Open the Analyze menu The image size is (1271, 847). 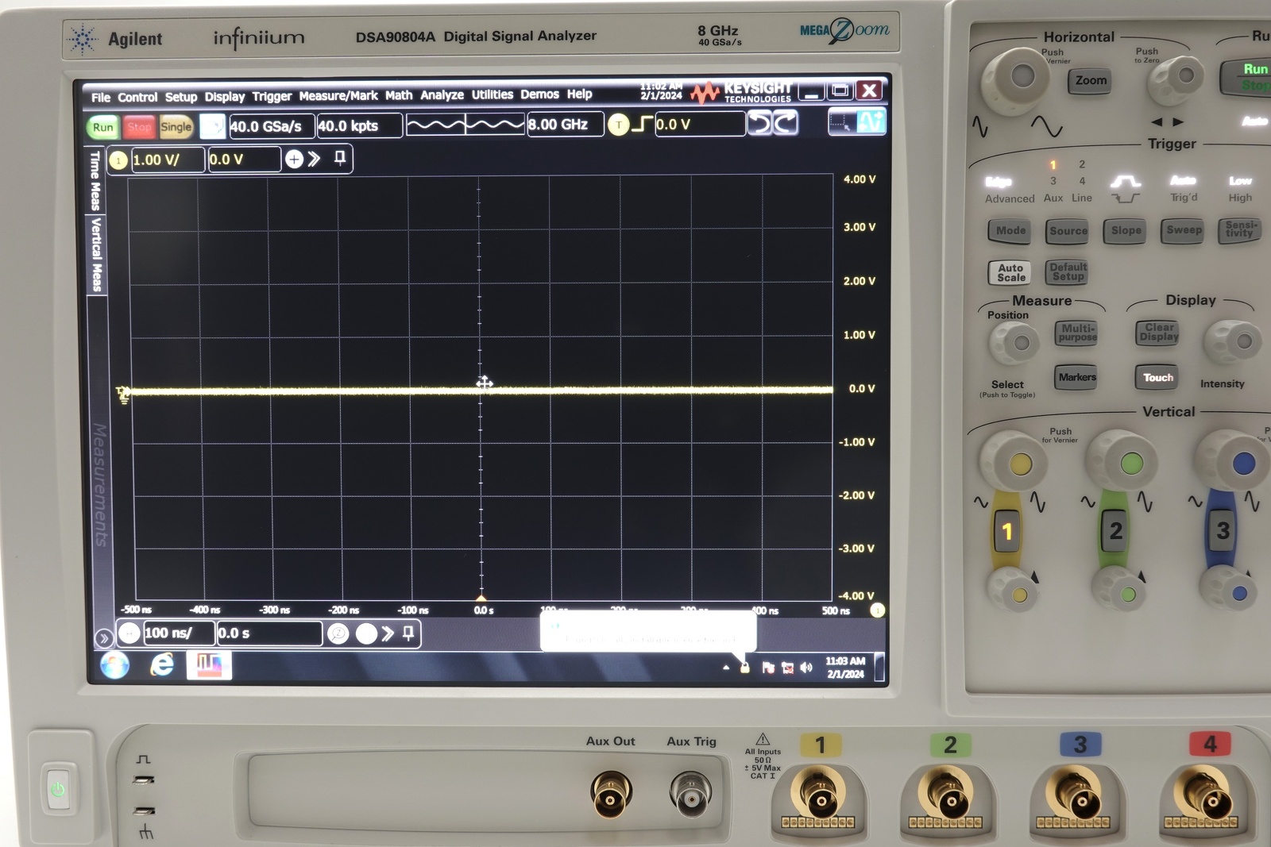(x=442, y=94)
